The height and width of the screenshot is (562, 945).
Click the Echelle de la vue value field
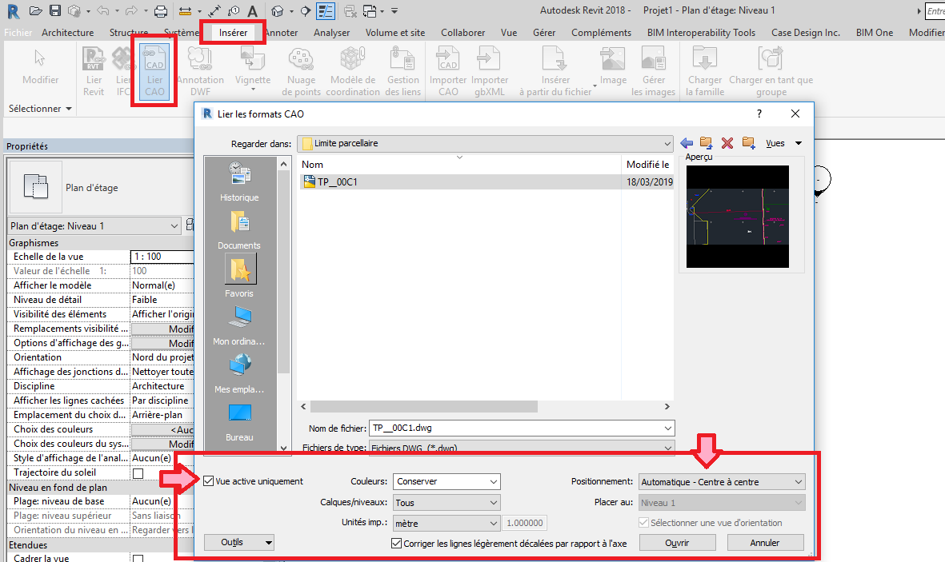click(162, 257)
